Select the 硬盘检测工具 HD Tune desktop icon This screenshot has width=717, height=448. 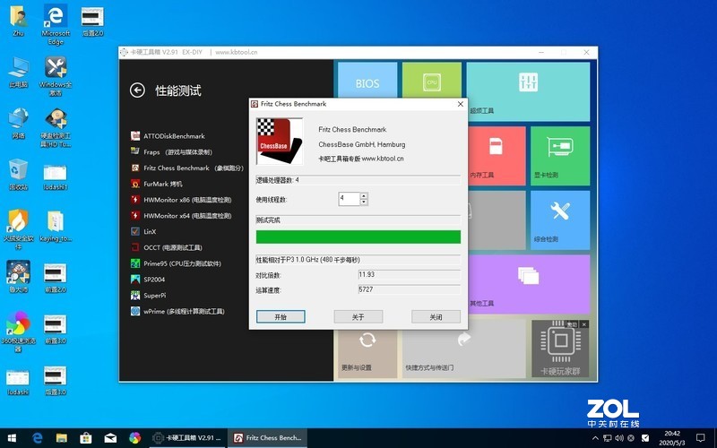click(x=56, y=127)
